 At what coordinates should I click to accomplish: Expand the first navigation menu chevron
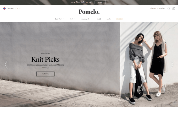tap(64, 19)
